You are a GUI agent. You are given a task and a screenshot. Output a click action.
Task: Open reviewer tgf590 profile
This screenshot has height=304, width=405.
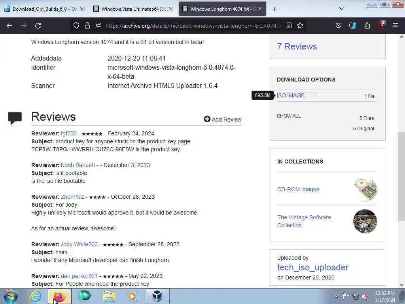coord(69,133)
